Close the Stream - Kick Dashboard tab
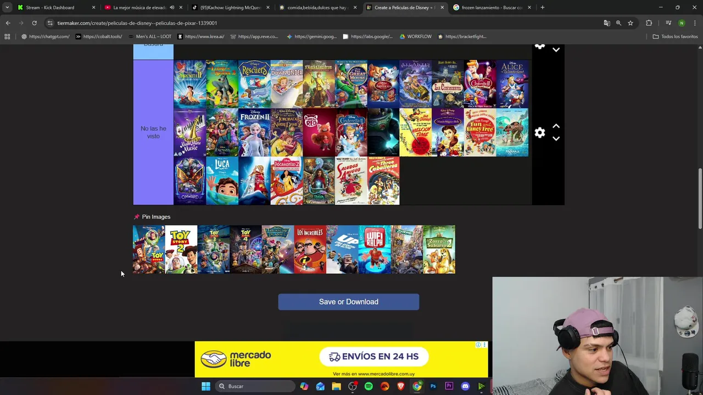 click(93, 8)
